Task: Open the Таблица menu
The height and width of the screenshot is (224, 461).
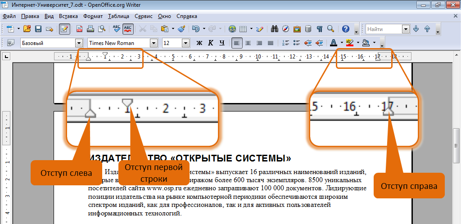Action: tap(118, 16)
